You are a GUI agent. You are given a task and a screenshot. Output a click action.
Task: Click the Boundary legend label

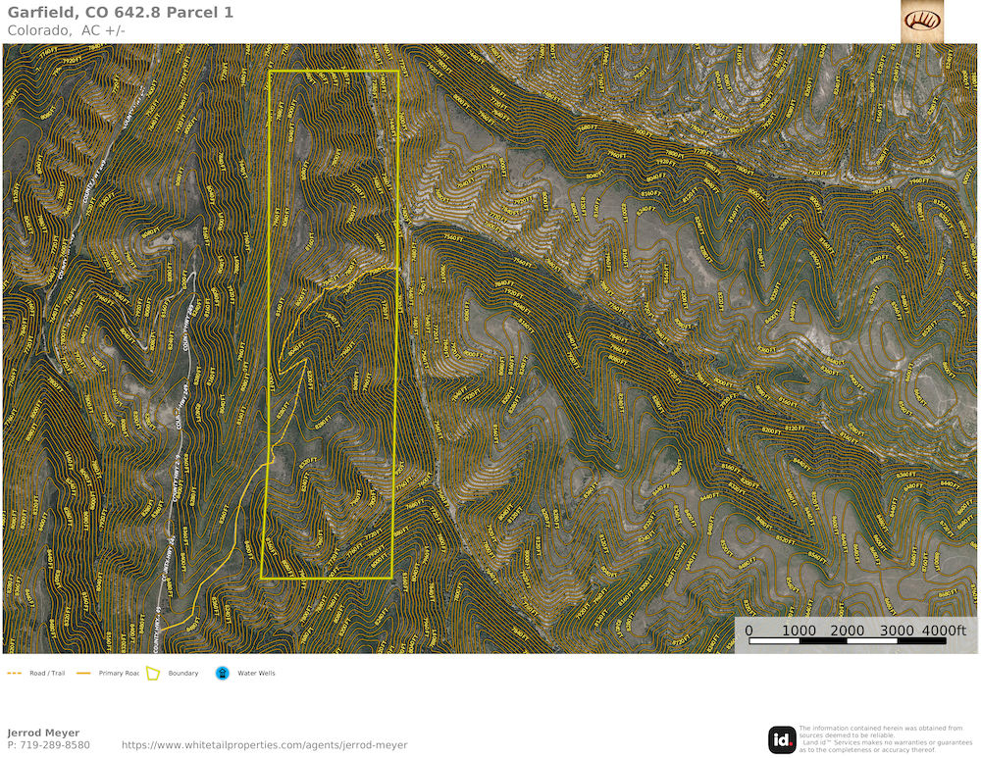(x=182, y=674)
